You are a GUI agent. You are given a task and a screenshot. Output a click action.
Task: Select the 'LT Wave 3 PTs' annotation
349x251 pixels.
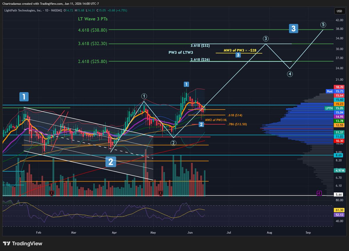tap(92, 19)
